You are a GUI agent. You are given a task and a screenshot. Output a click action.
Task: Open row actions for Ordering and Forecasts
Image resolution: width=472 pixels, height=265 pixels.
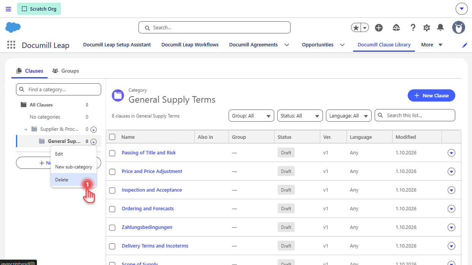[x=451, y=209]
